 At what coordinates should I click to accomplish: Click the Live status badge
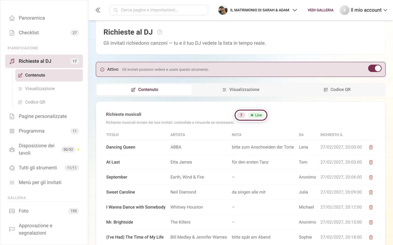coord(256,115)
